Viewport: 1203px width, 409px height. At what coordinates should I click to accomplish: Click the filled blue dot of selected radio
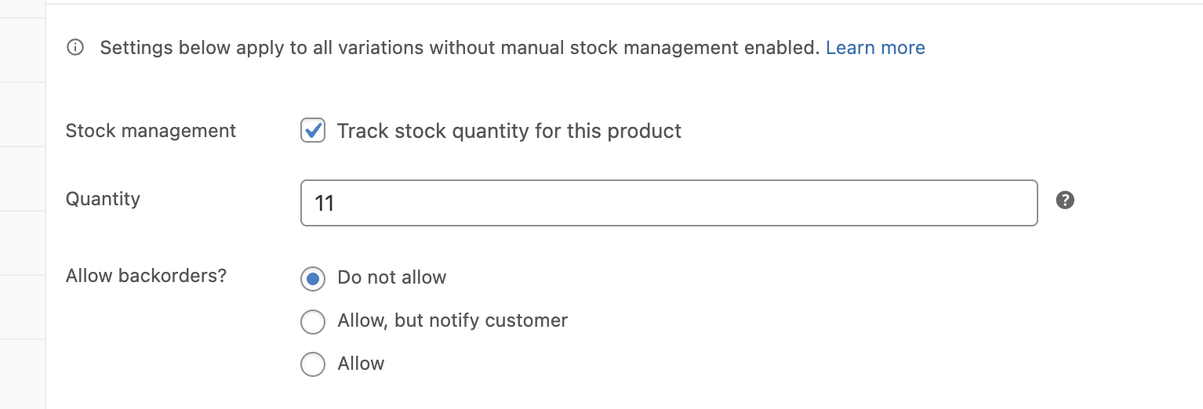coord(313,278)
